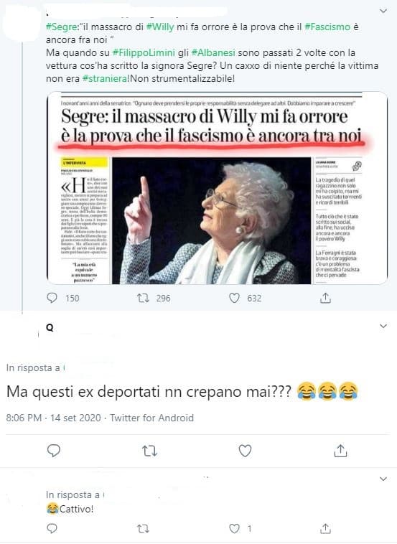
Task: Follow the #Fascismo hashtag link
Action: 327,27
